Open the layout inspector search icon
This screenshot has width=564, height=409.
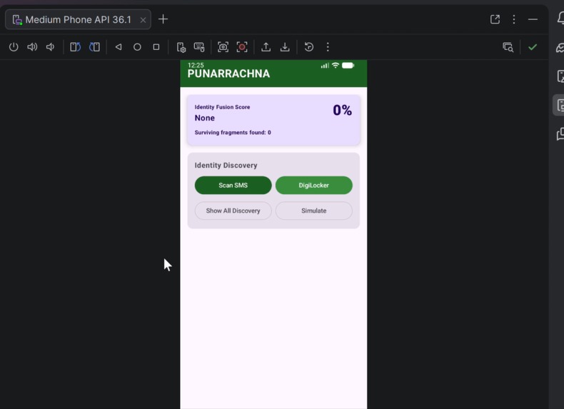tap(508, 47)
